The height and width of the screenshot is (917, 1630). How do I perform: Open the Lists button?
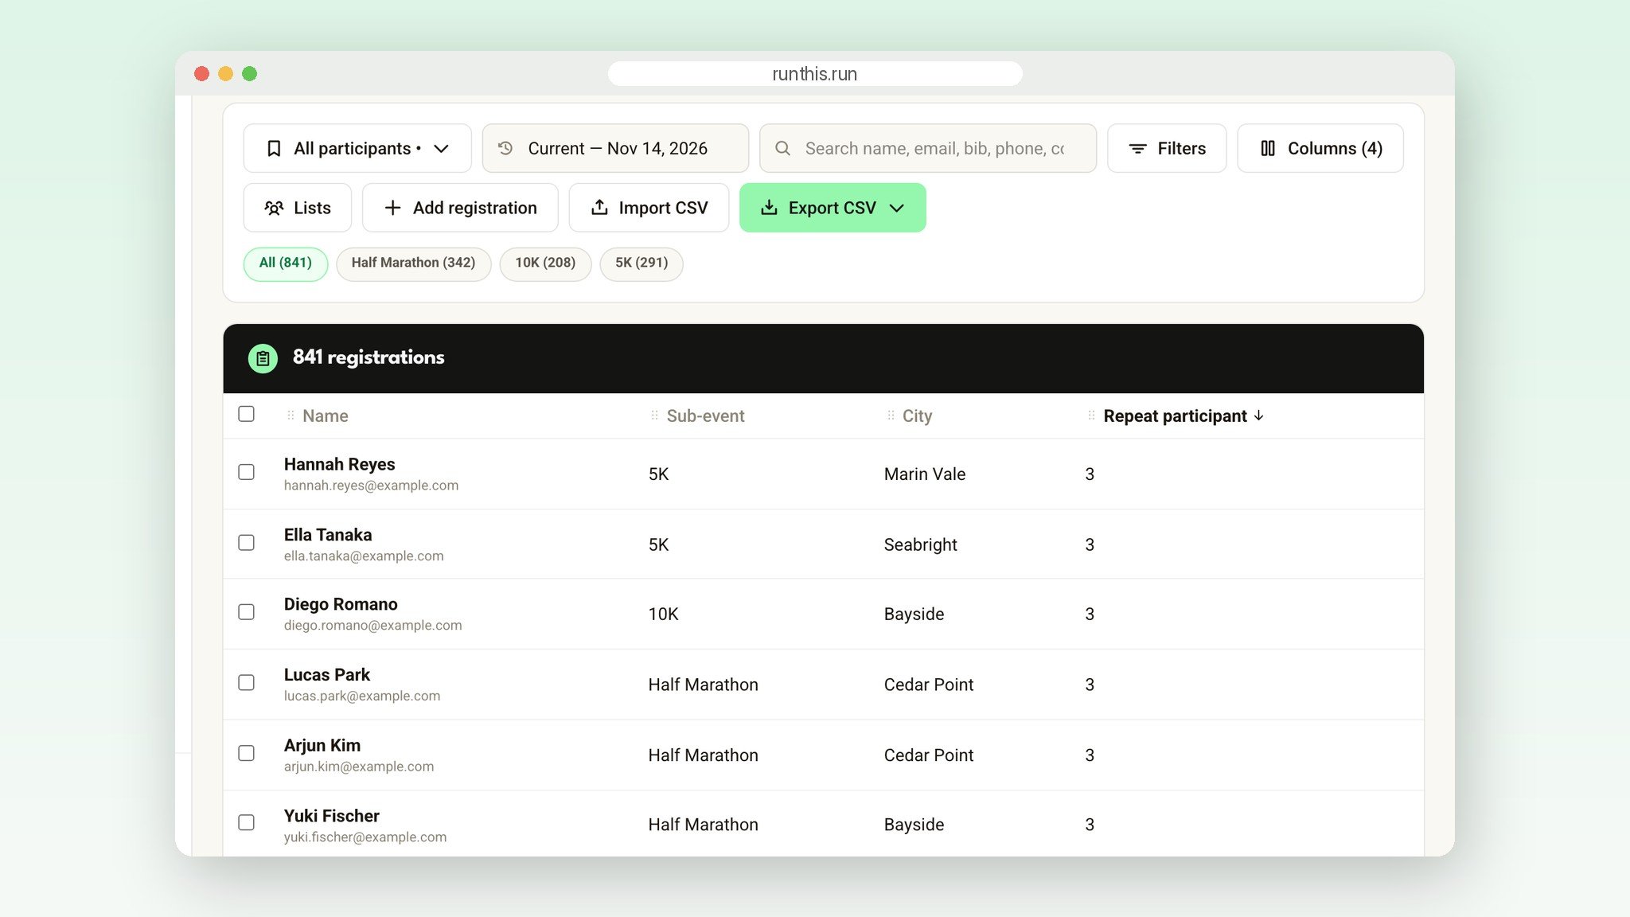click(298, 208)
